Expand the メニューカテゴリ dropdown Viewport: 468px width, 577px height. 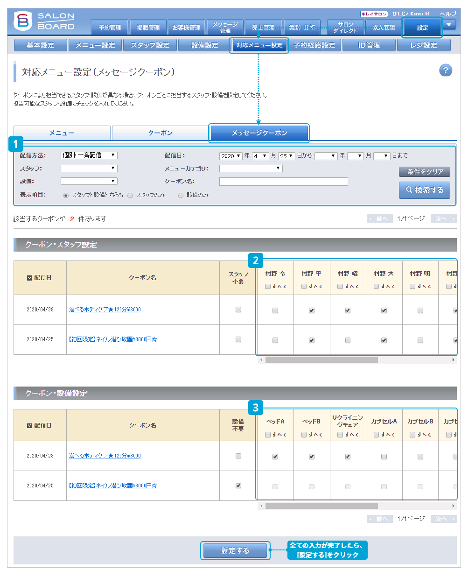click(251, 169)
